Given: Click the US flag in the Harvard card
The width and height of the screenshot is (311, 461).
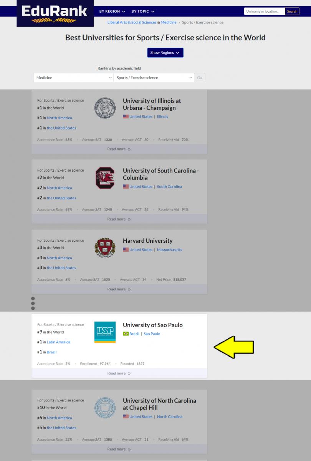Looking at the screenshot, I should (126, 249).
